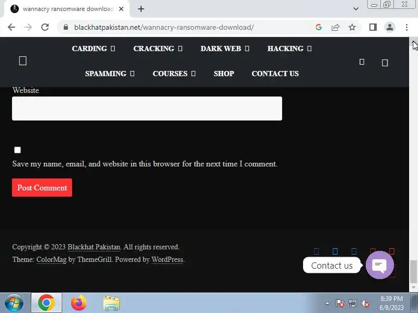Click the left of two right header icons

click(x=362, y=62)
